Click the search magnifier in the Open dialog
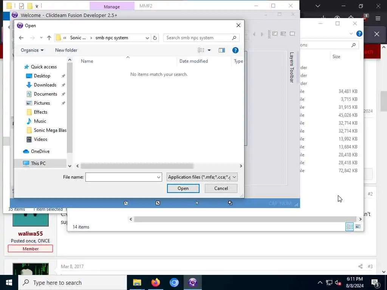 tap(234, 38)
